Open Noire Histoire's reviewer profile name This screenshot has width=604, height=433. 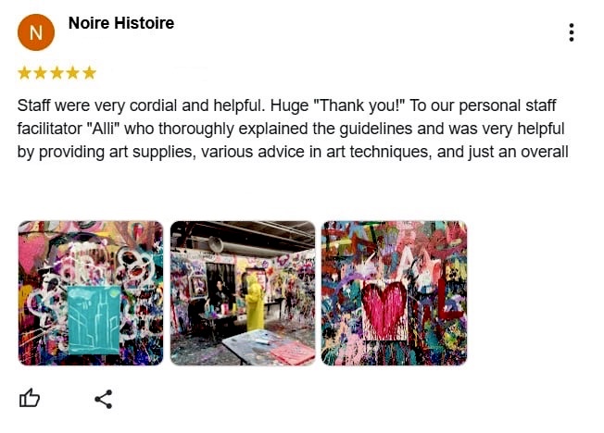tap(121, 23)
